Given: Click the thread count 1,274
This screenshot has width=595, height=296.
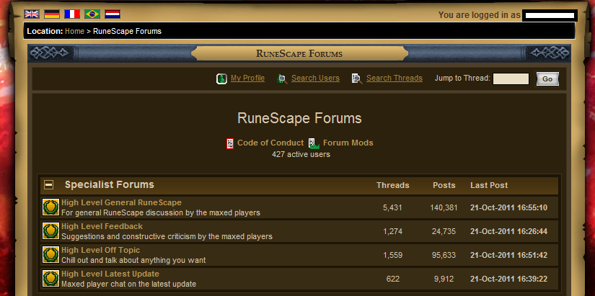Looking at the screenshot, I should pos(393,232).
